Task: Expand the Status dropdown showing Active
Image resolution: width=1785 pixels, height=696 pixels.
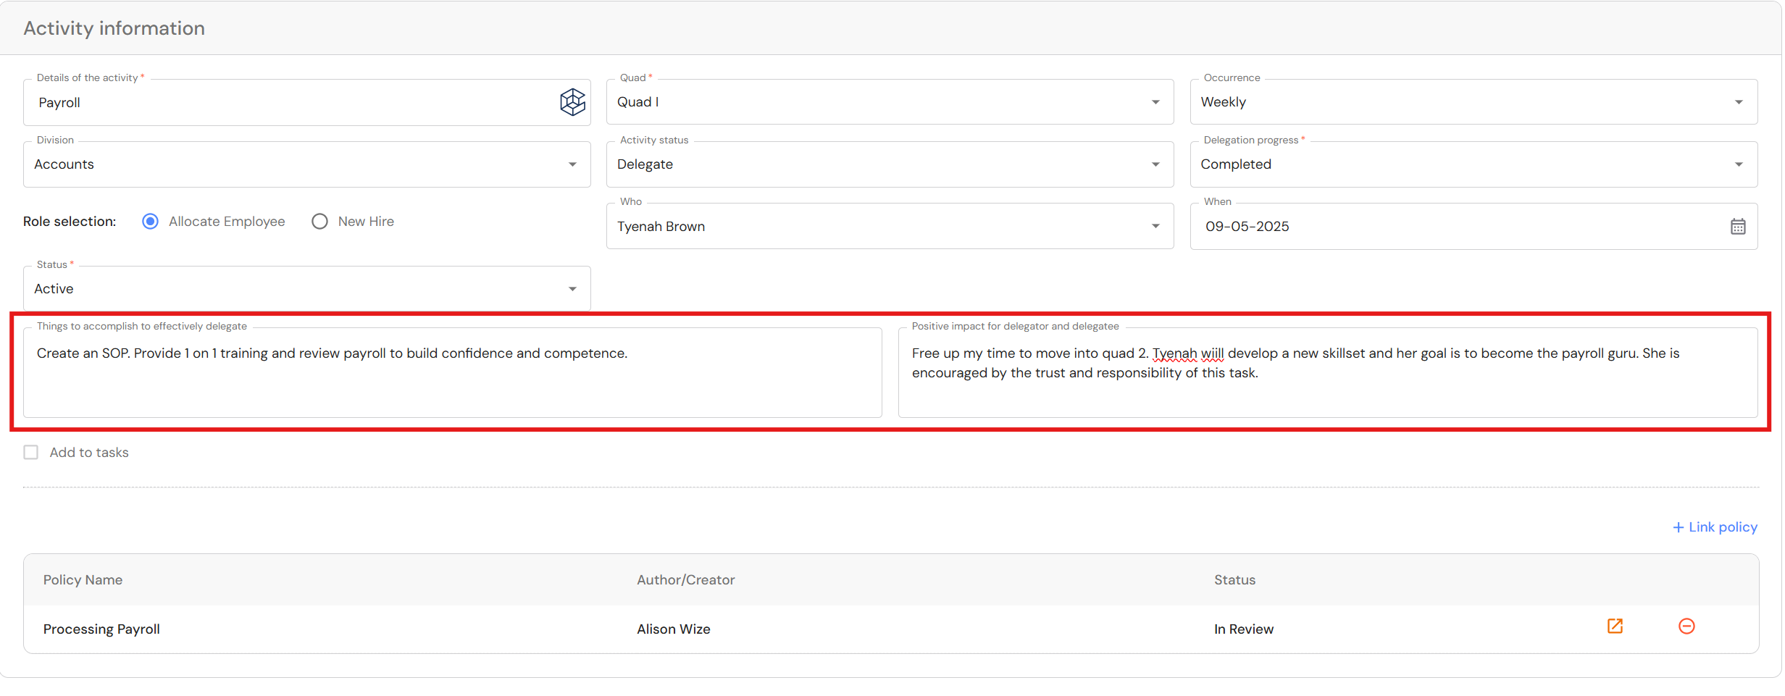Action: coord(572,289)
